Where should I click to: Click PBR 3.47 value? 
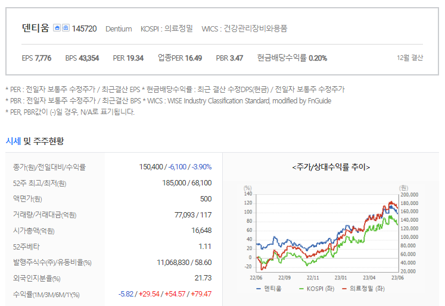(229, 58)
